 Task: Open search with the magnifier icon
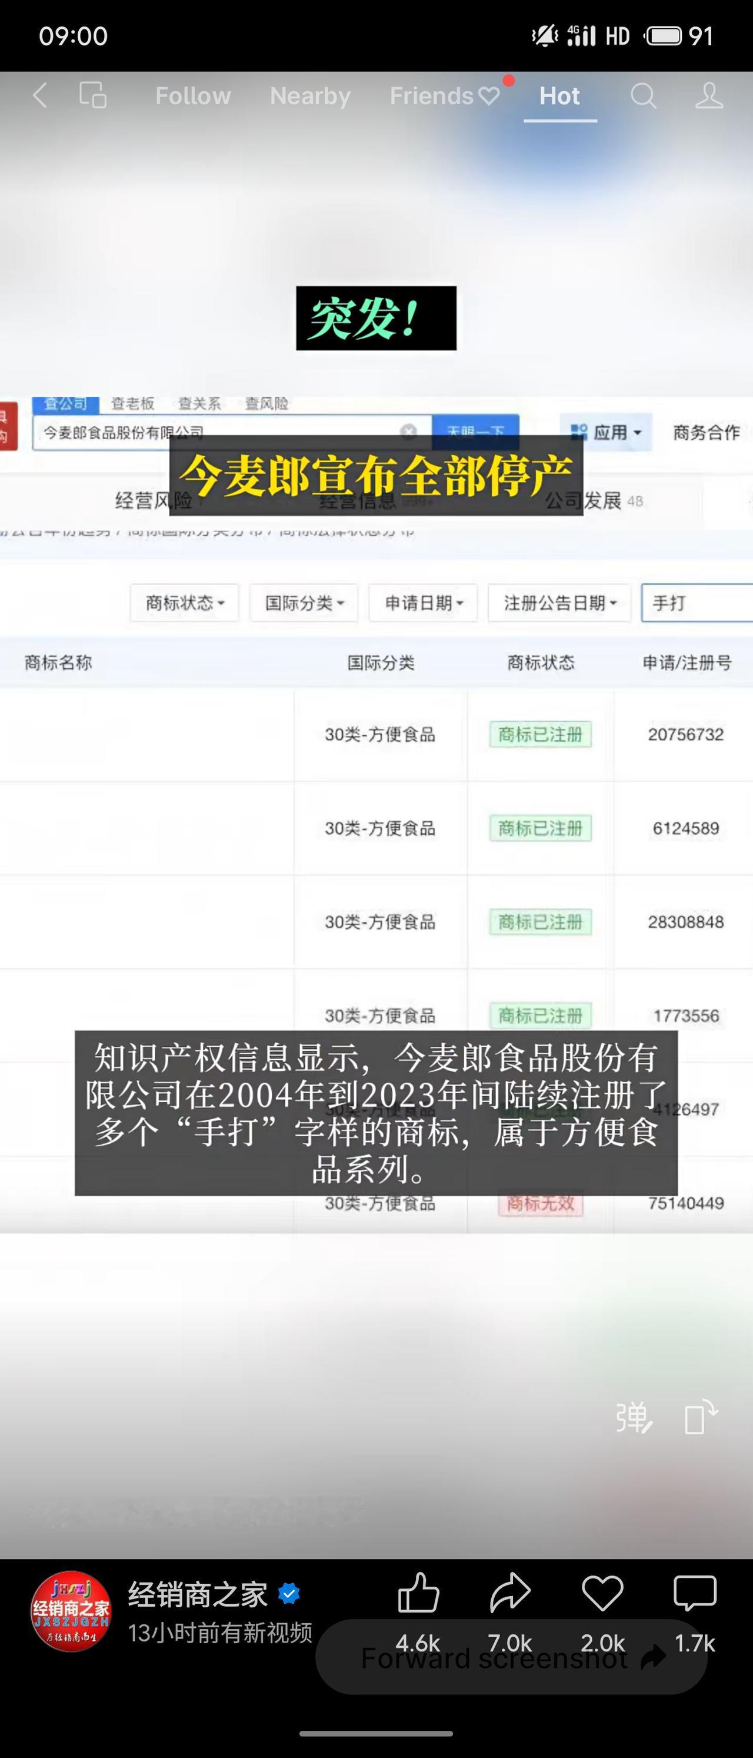[x=643, y=95]
